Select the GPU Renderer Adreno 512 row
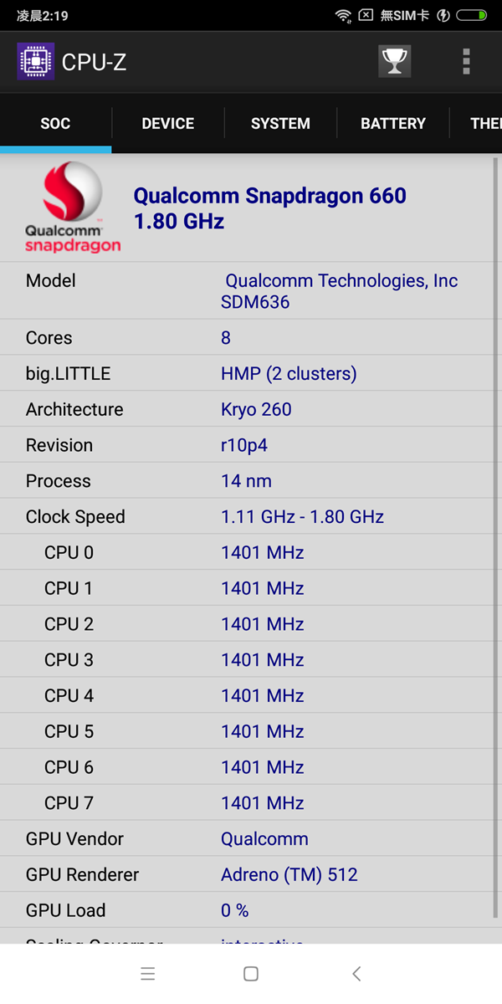This screenshot has height=1004, width=502. (251, 874)
